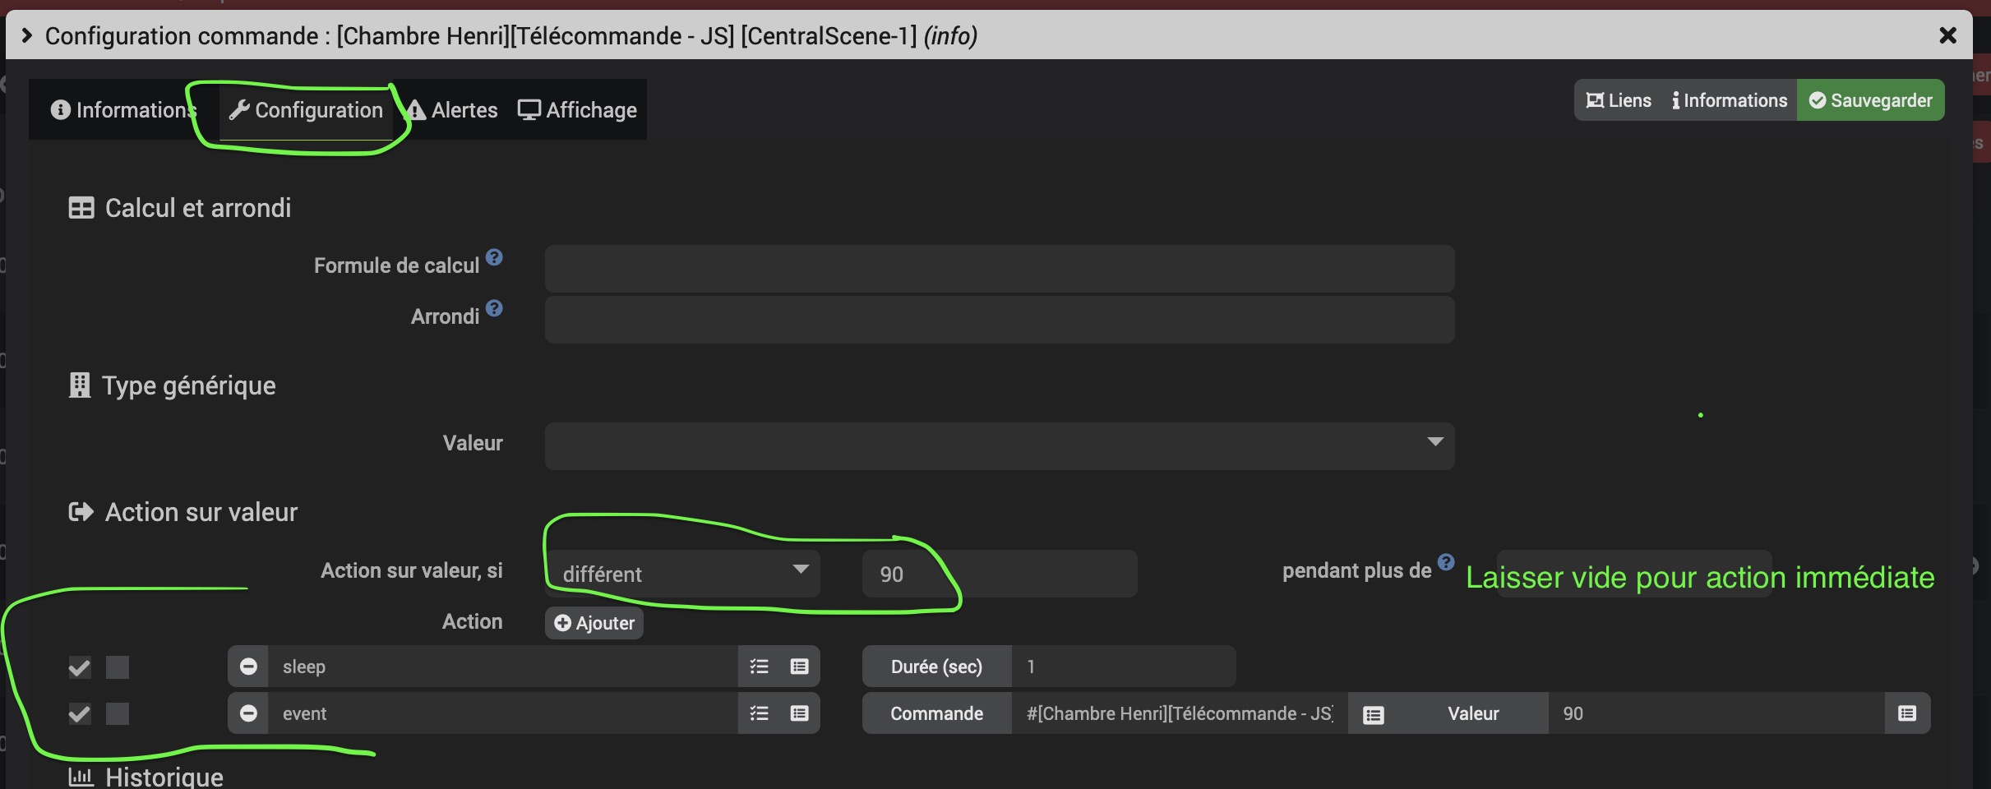Viewport: 1991px width, 789px height.
Task: Show help icon beside Arrondi
Action: click(x=494, y=308)
